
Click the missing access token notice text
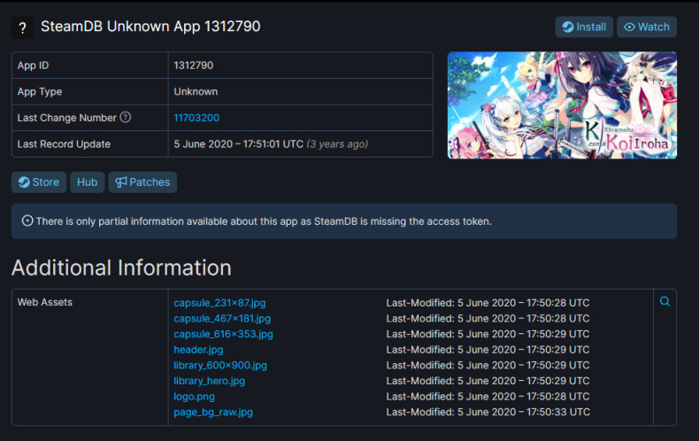click(264, 221)
